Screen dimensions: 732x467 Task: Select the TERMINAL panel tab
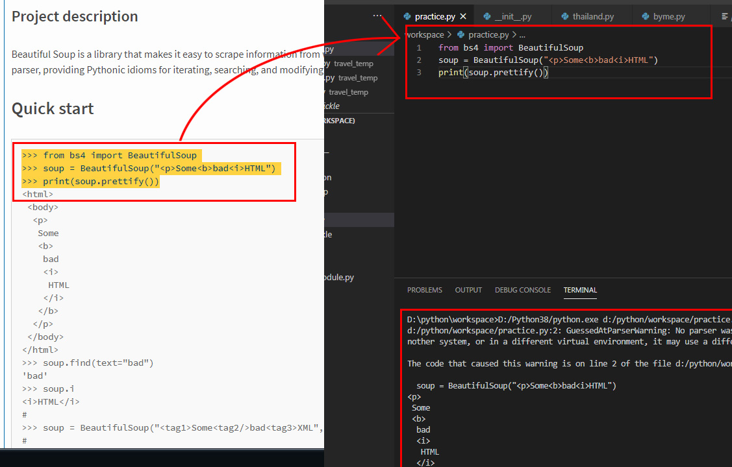(580, 290)
